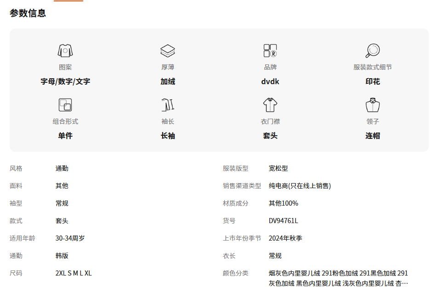The image size is (432, 299).
Task: Click the 参数信息 section heading
Action: [28, 13]
